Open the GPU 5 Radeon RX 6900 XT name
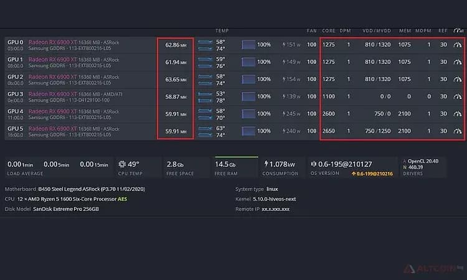The width and height of the screenshot is (467, 280). coord(53,129)
